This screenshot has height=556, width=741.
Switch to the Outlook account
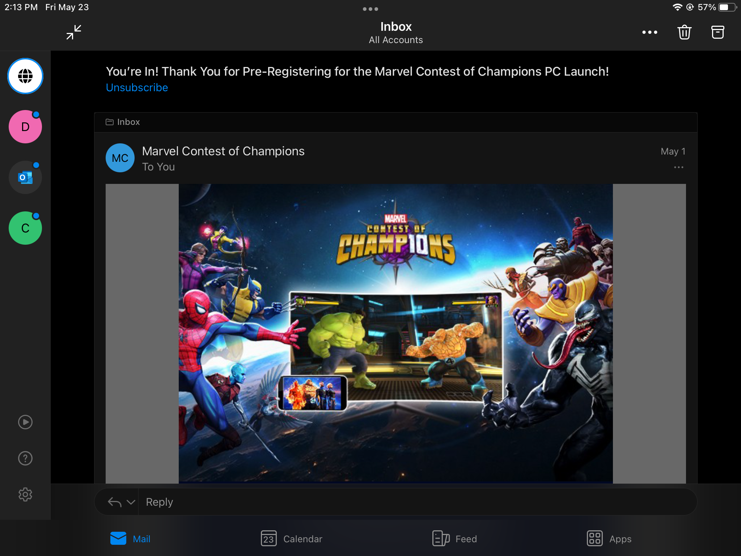pyautogui.click(x=25, y=177)
